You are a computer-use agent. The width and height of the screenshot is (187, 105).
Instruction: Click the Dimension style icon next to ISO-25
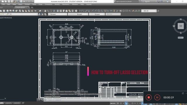[158, 11]
